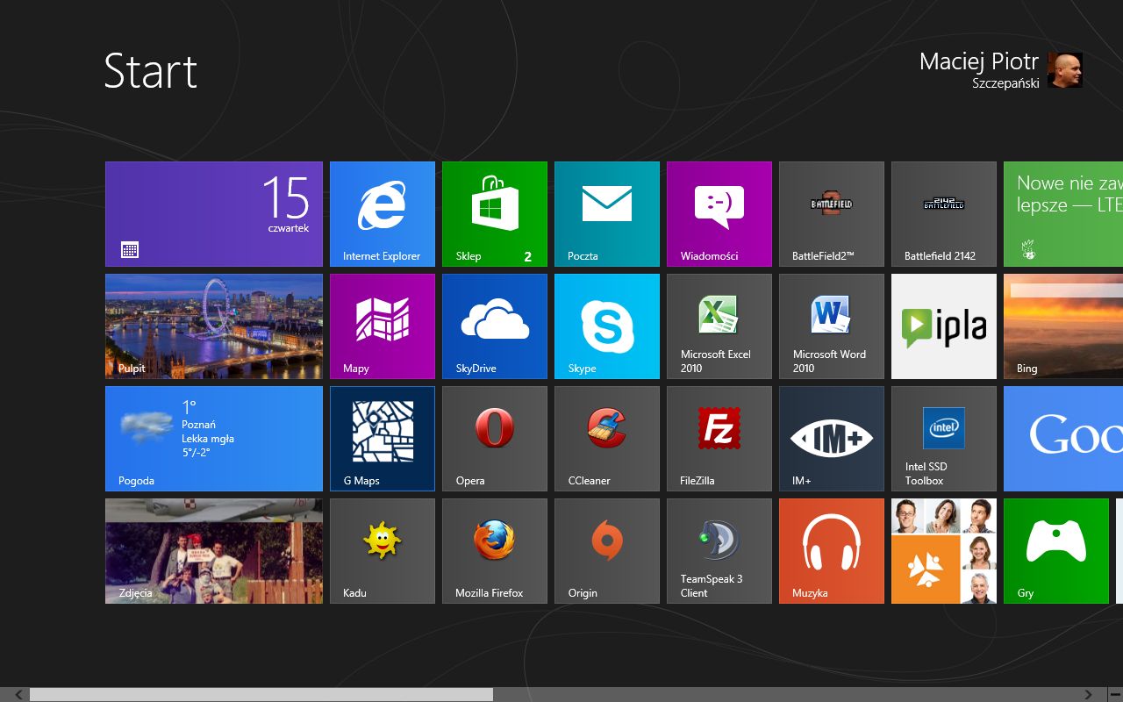Open the Mapy maps tile
Viewport: 1123px width, 702px height.
pos(383,326)
